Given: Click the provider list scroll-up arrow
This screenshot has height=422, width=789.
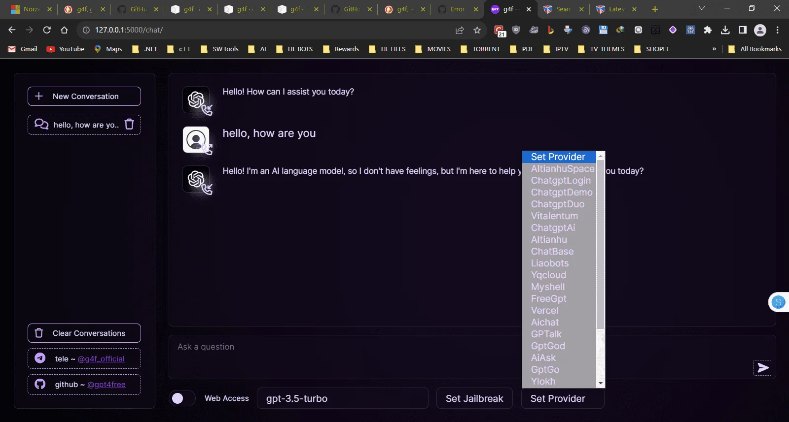Looking at the screenshot, I should [601, 156].
